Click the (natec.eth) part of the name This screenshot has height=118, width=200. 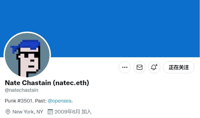pos(71,83)
